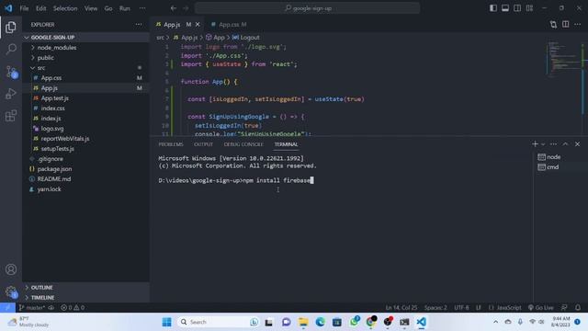
Task: Switch to the DEBUG CONSOLE tab
Action: click(243, 144)
